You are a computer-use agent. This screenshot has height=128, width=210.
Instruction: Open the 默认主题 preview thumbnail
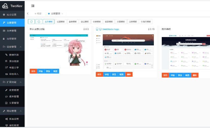click(x=59, y=50)
